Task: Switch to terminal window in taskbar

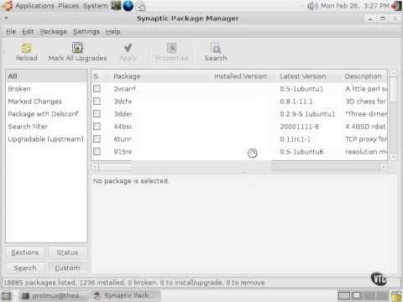Action: click(54, 295)
